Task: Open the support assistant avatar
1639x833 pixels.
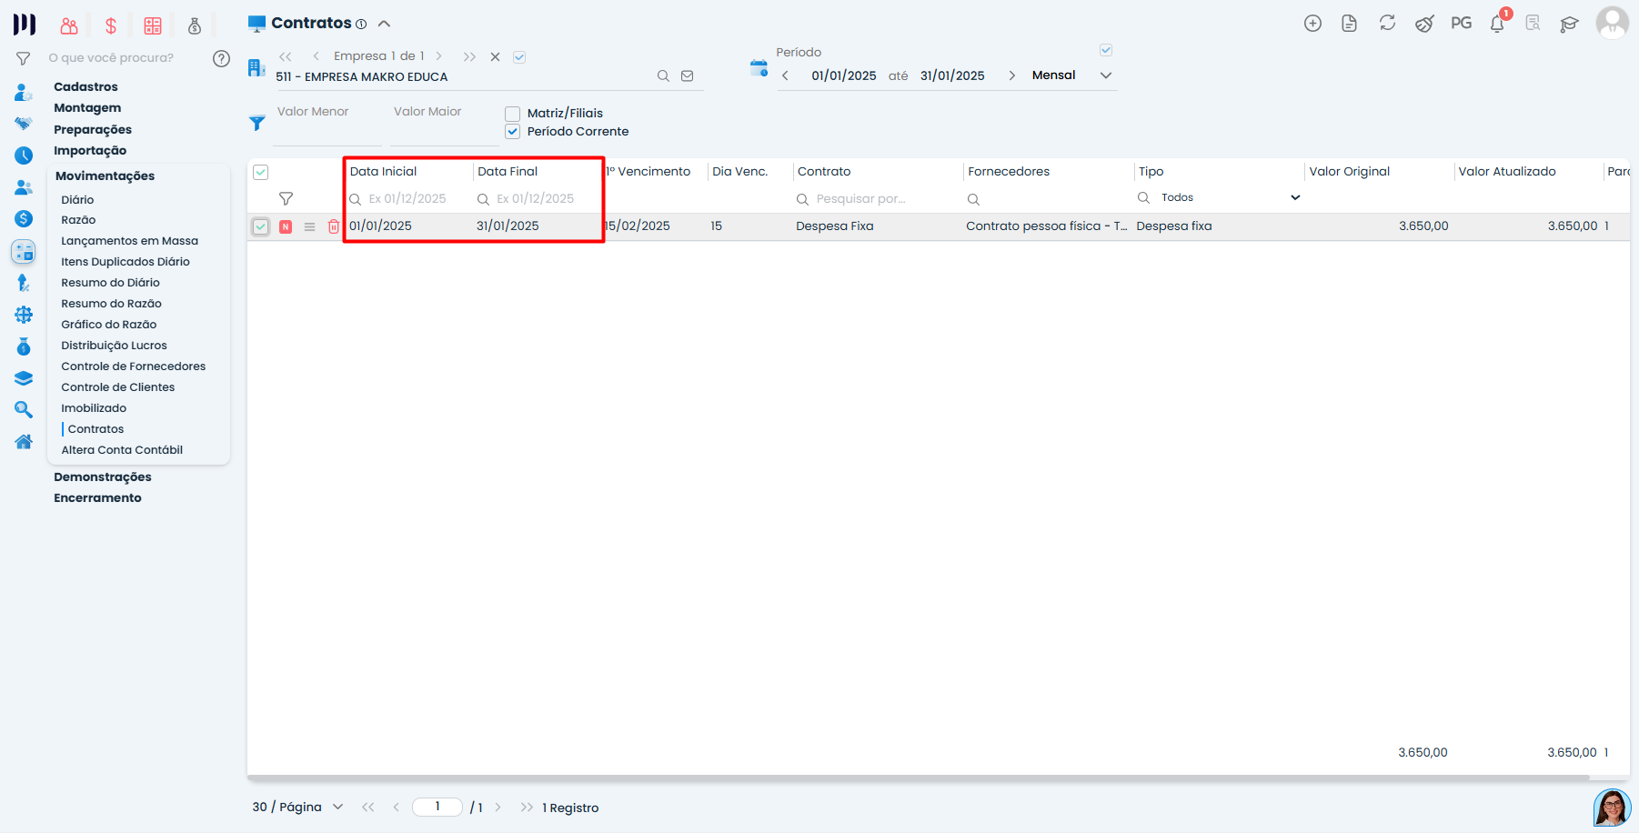Action: pyautogui.click(x=1612, y=808)
